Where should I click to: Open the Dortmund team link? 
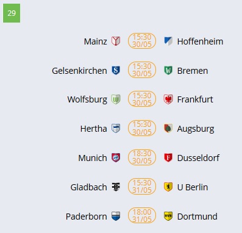[x=197, y=217]
